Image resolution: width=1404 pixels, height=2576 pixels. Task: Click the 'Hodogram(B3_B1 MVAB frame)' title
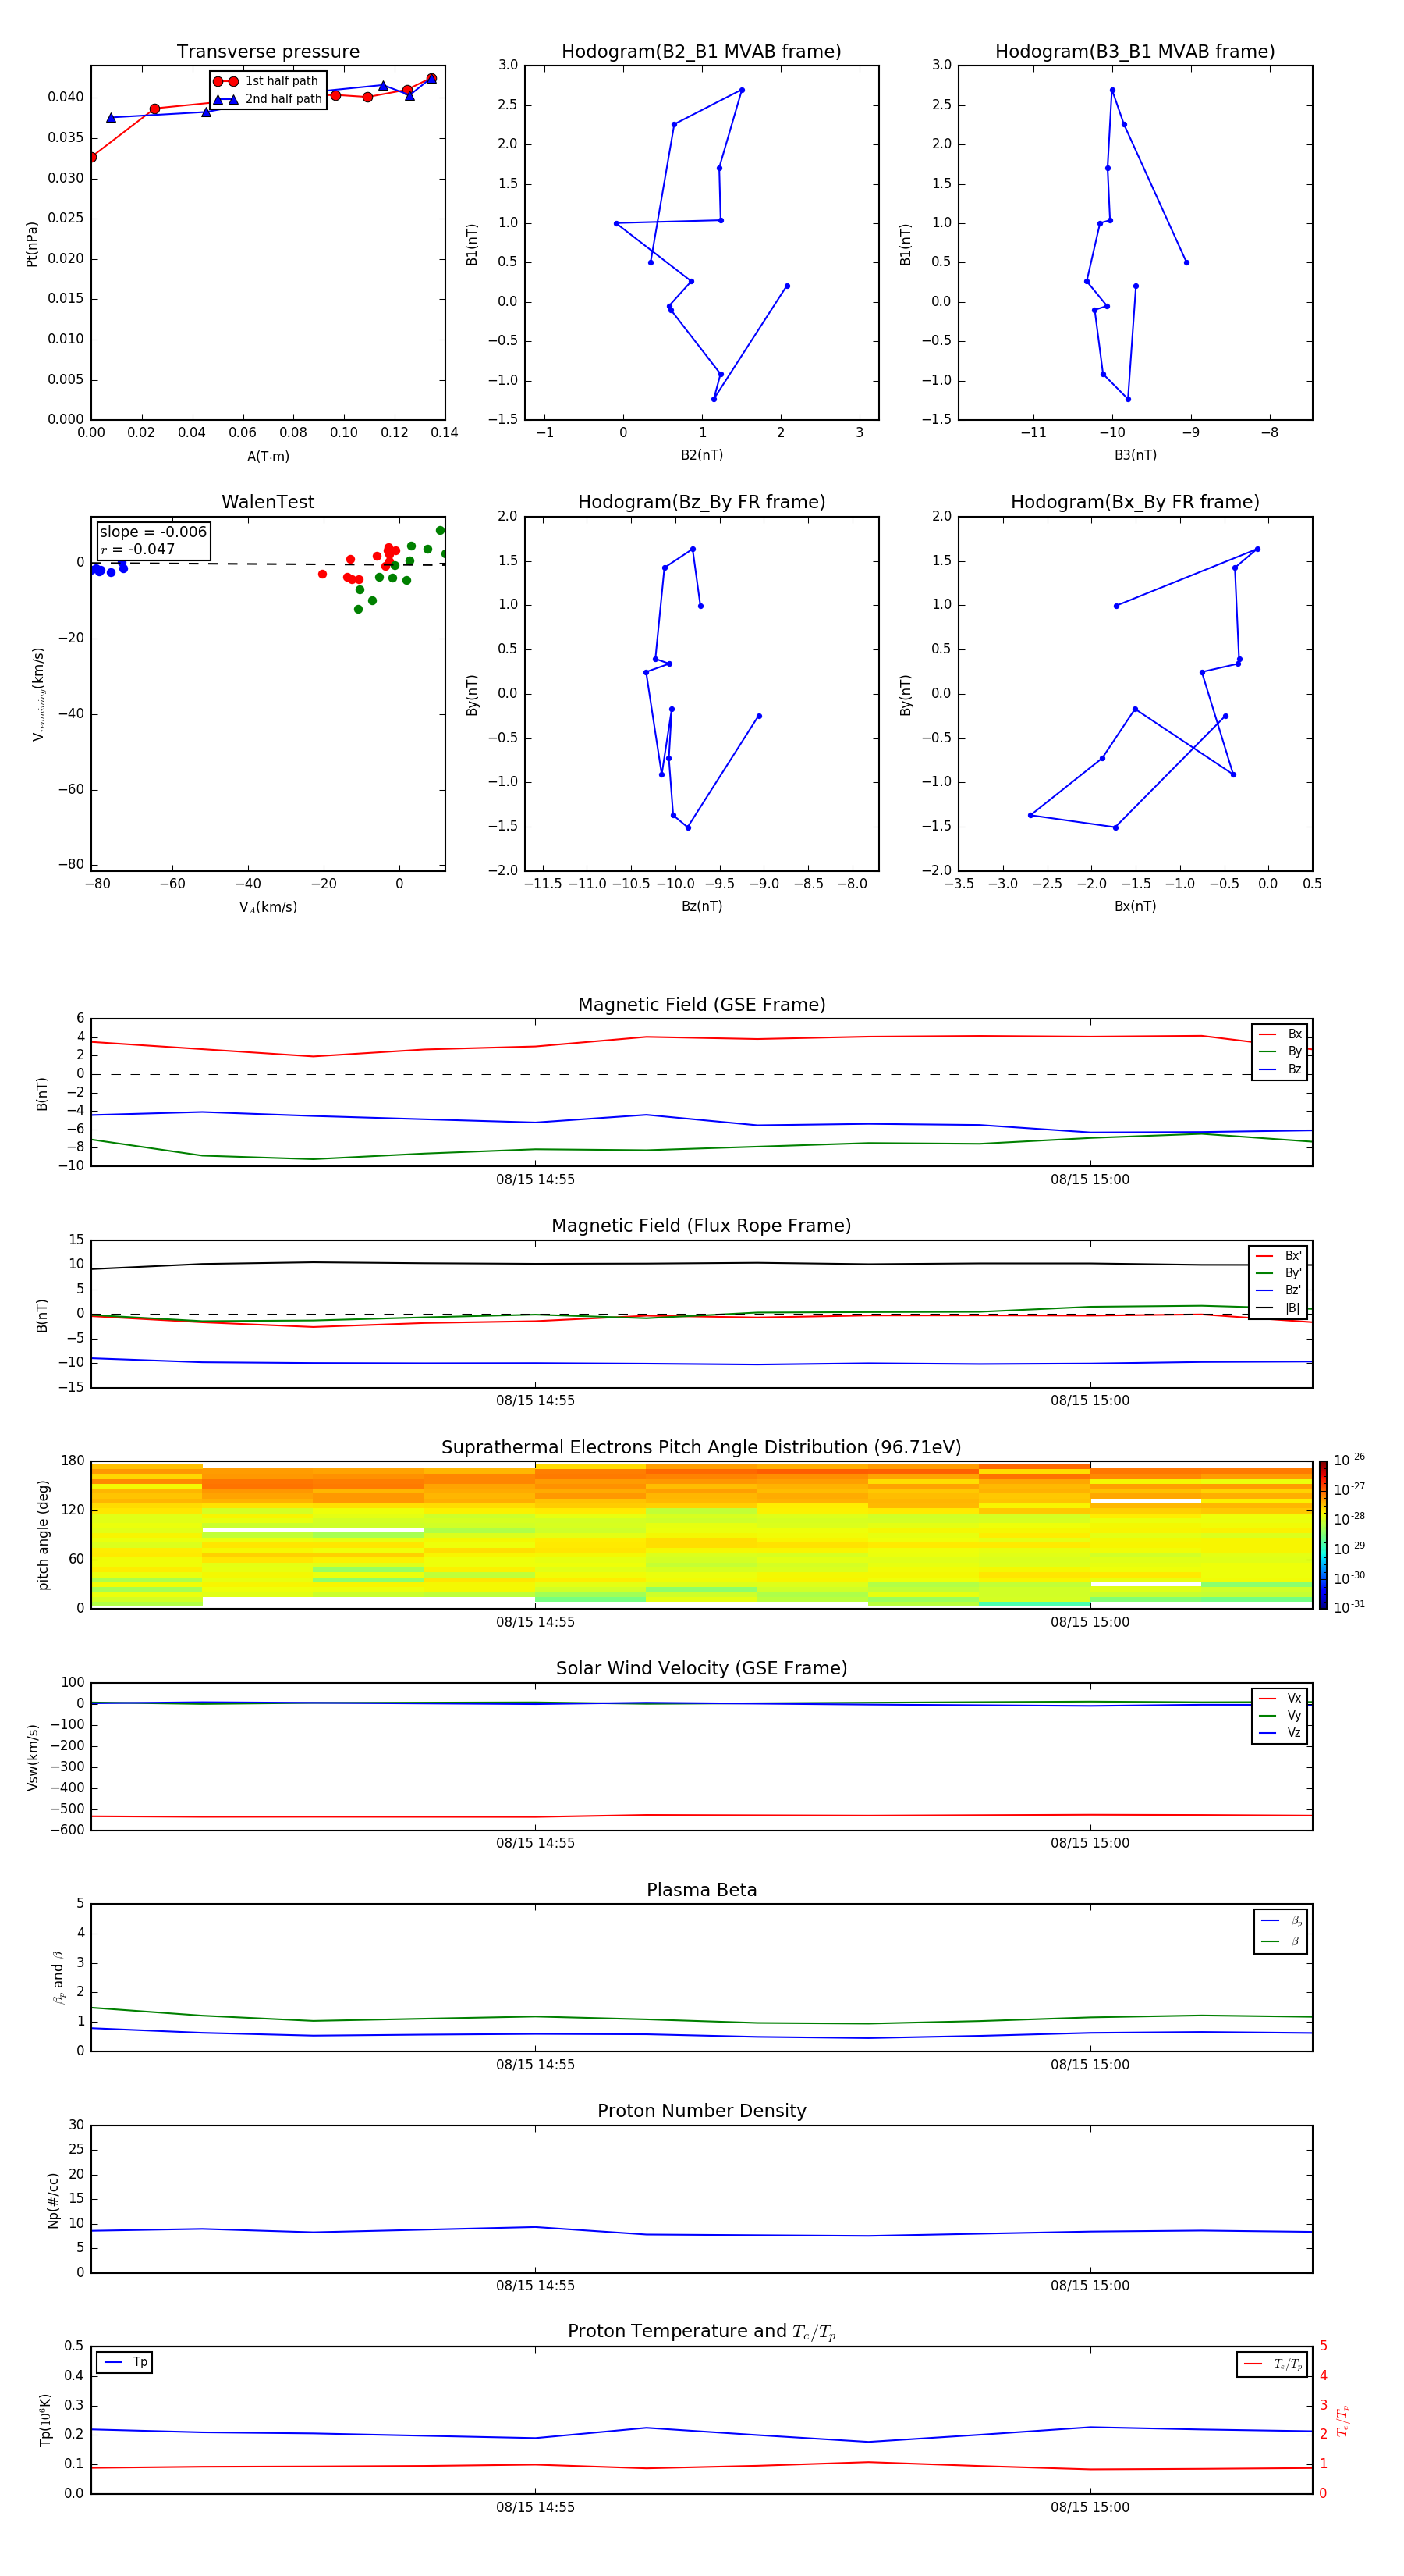click(x=1135, y=52)
